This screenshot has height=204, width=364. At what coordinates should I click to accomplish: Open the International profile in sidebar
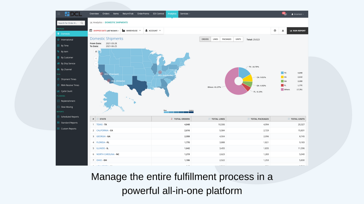point(72,40)
